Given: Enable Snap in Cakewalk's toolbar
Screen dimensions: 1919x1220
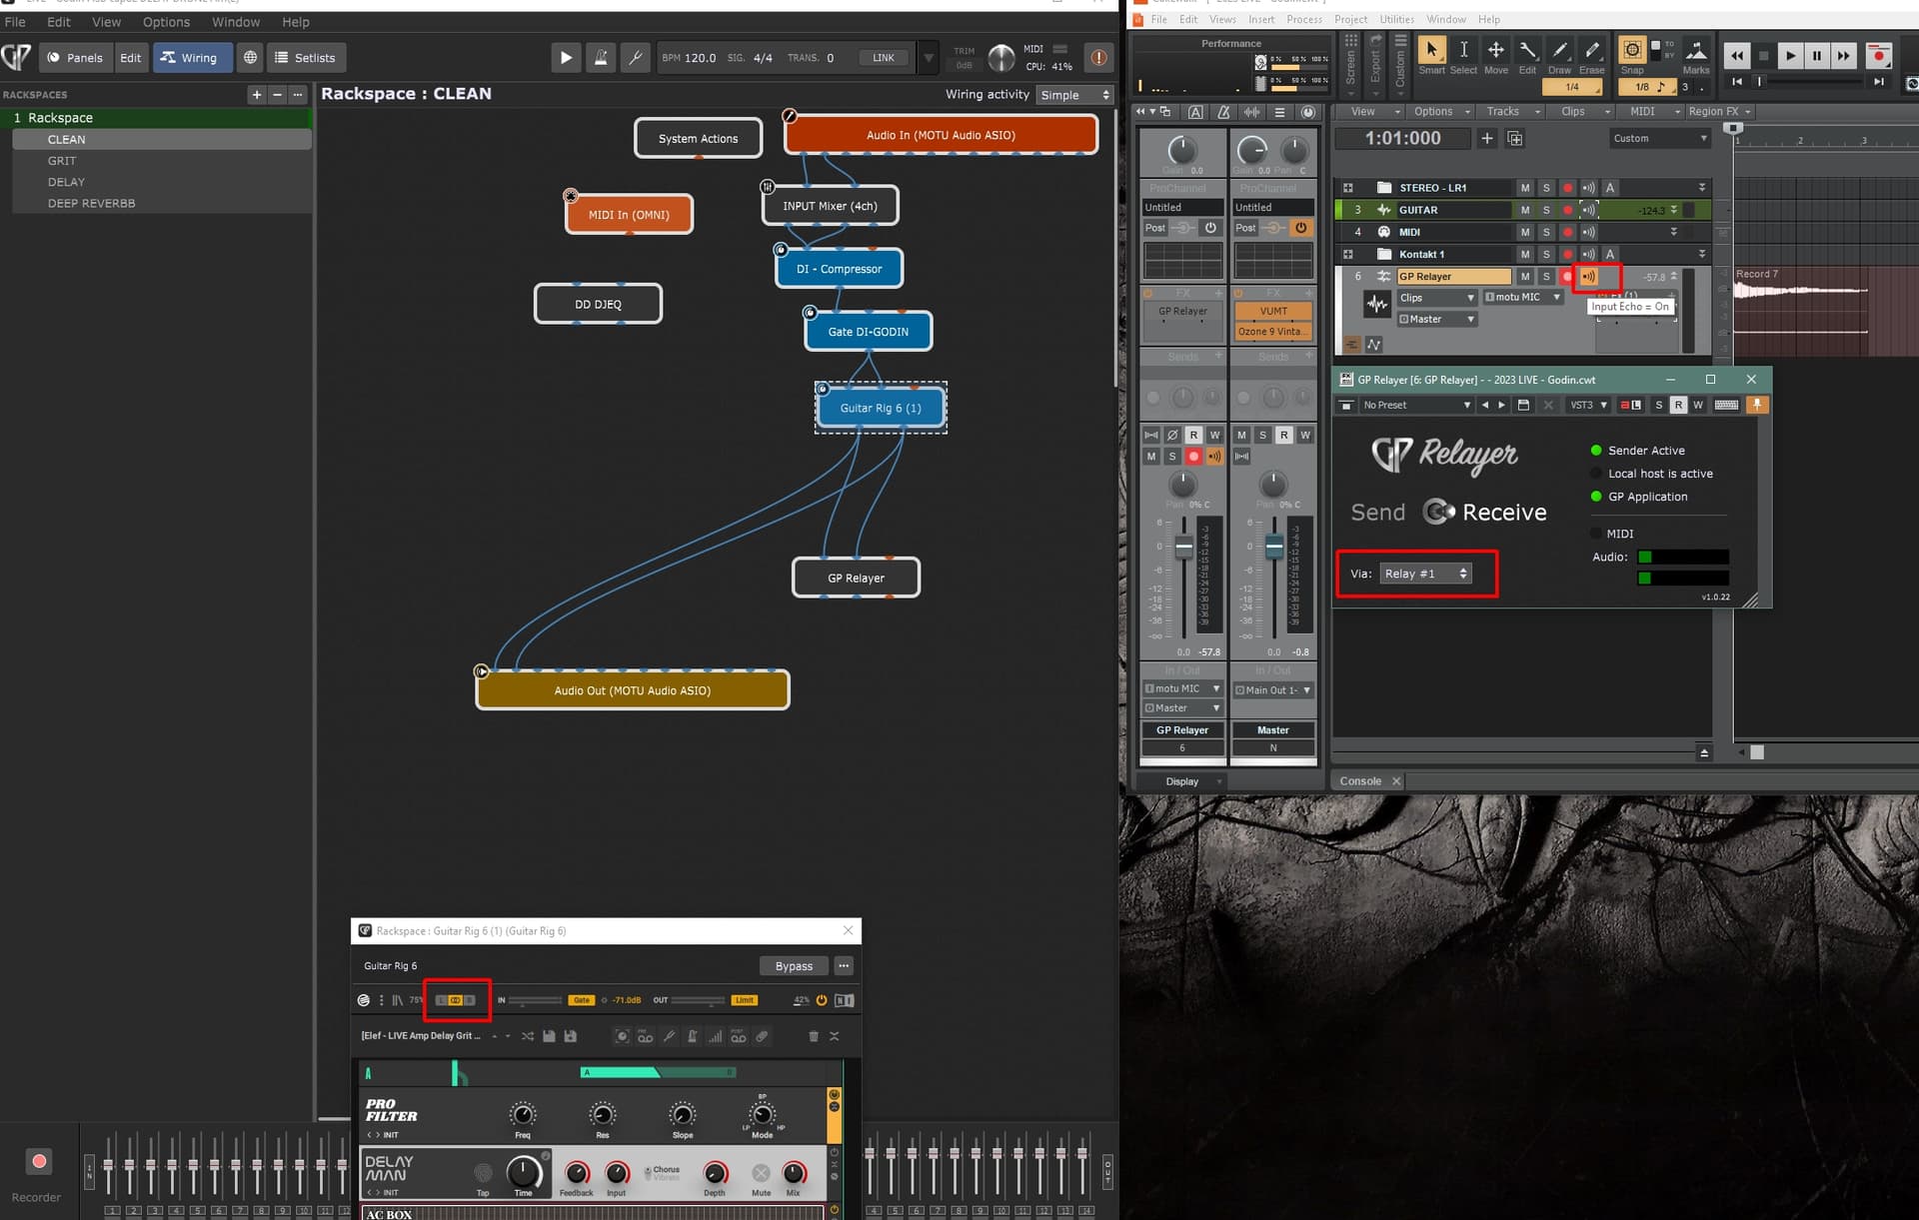Looking at the screenshot, I should (x=1631, y=50).
